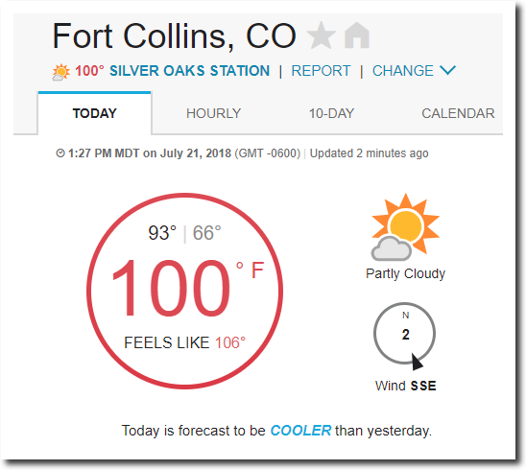This screenshot has width=526, height=470.
Task: Open the SILVER OAKS STATION link
Action: [189, 71]
